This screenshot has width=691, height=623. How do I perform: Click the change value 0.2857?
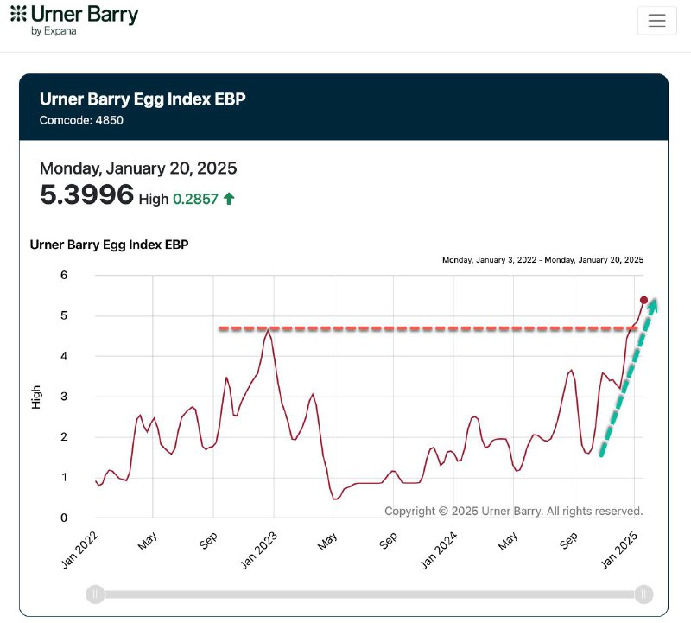click(x=195, y=200)
